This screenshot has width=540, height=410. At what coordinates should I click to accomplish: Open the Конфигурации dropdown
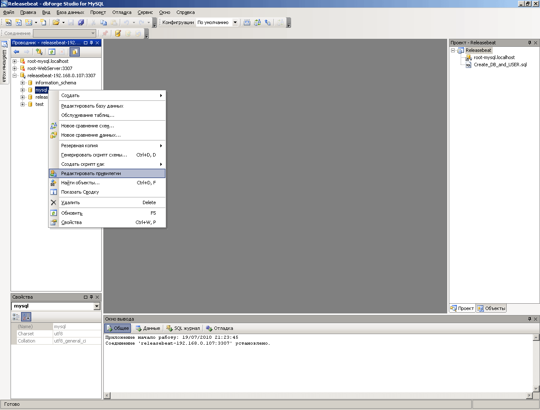click(x=235, y=22)
